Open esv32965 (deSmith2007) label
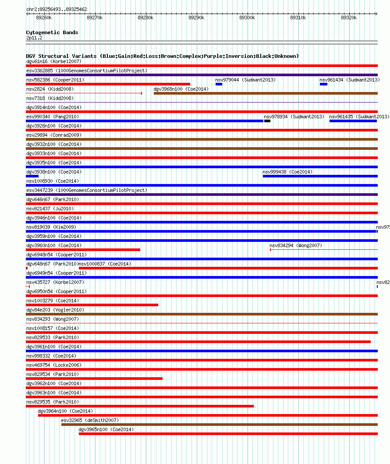This screenshot has height=464, width=390. 90,420
